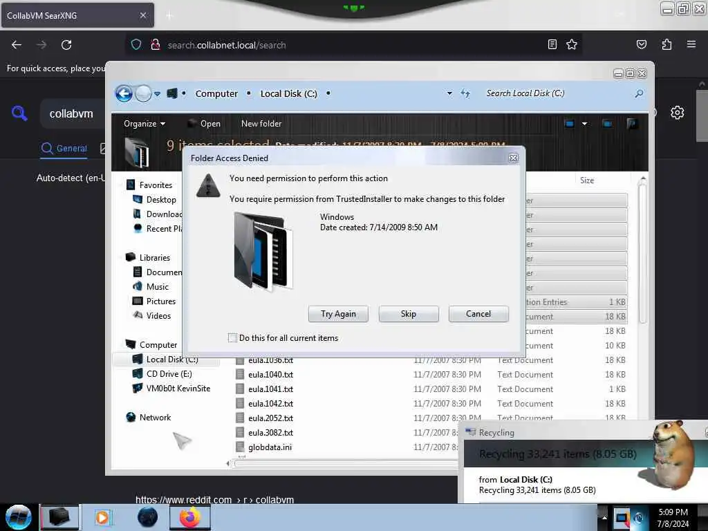Toggle the preview pane icon
This screenshot has width=708, height=531.
607,124
